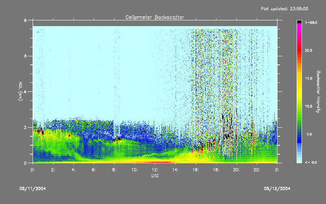326x204 pixels.
Task: Click the ">=25.0" colorbar label
Action: (x=311, y=22)
